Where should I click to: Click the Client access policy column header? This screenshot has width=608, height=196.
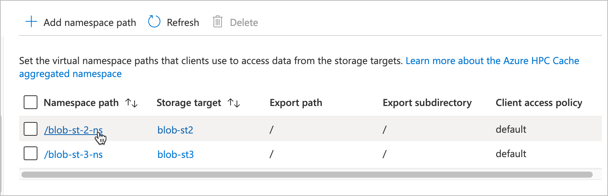coord(538,103)
